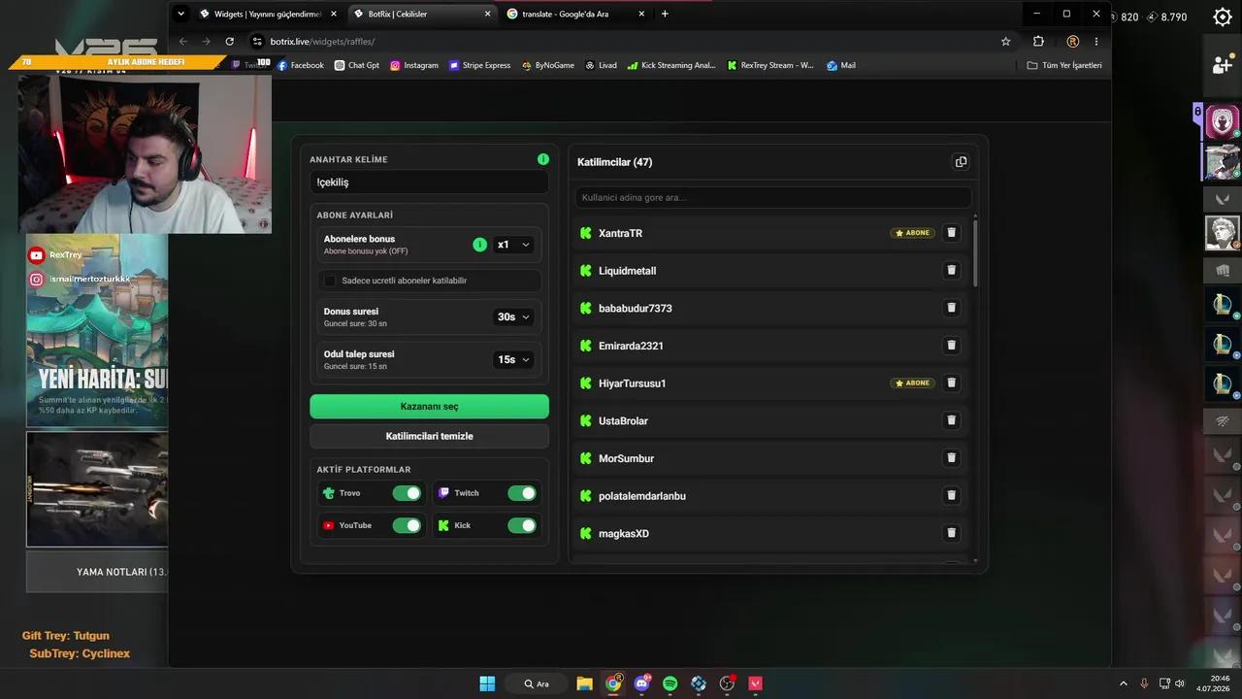
Task: Expand system tray hidden icons chevron
Action: point(1124,683)
